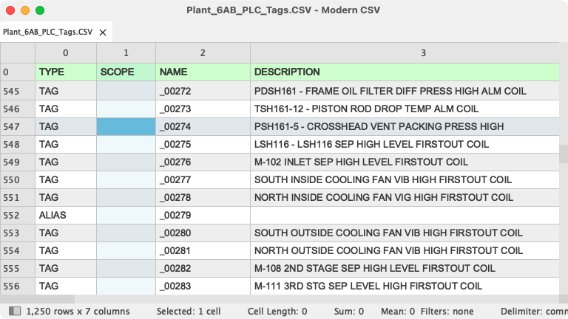Select column header 2
This screenshot has height=319, width=568.
click(x=203, y=53)
